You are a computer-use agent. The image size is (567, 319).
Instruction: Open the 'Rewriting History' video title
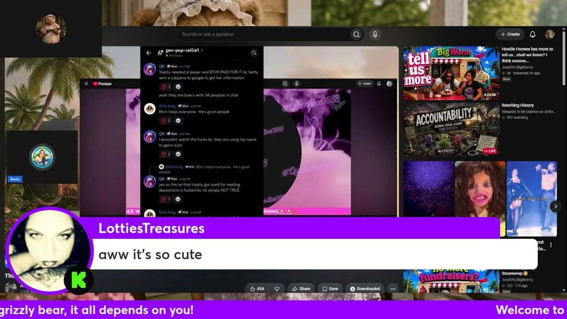(517, 105)
